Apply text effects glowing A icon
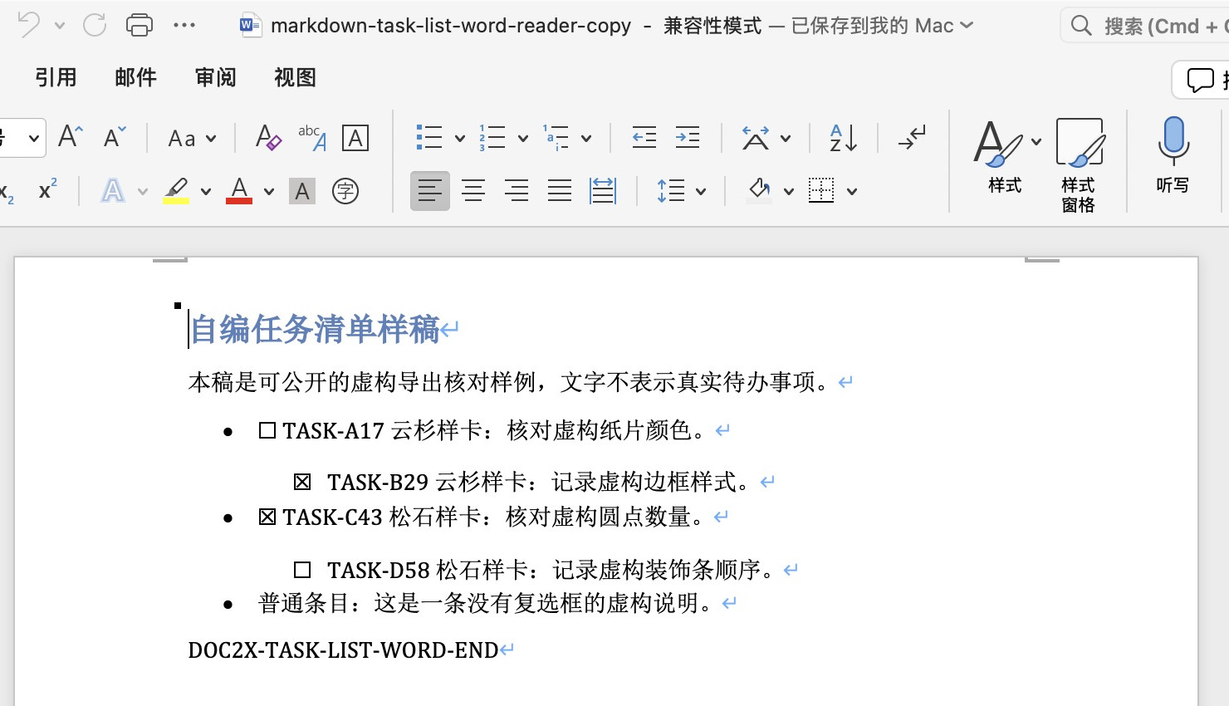Viewport: 1229px width, 706px height. click(113, 191)
